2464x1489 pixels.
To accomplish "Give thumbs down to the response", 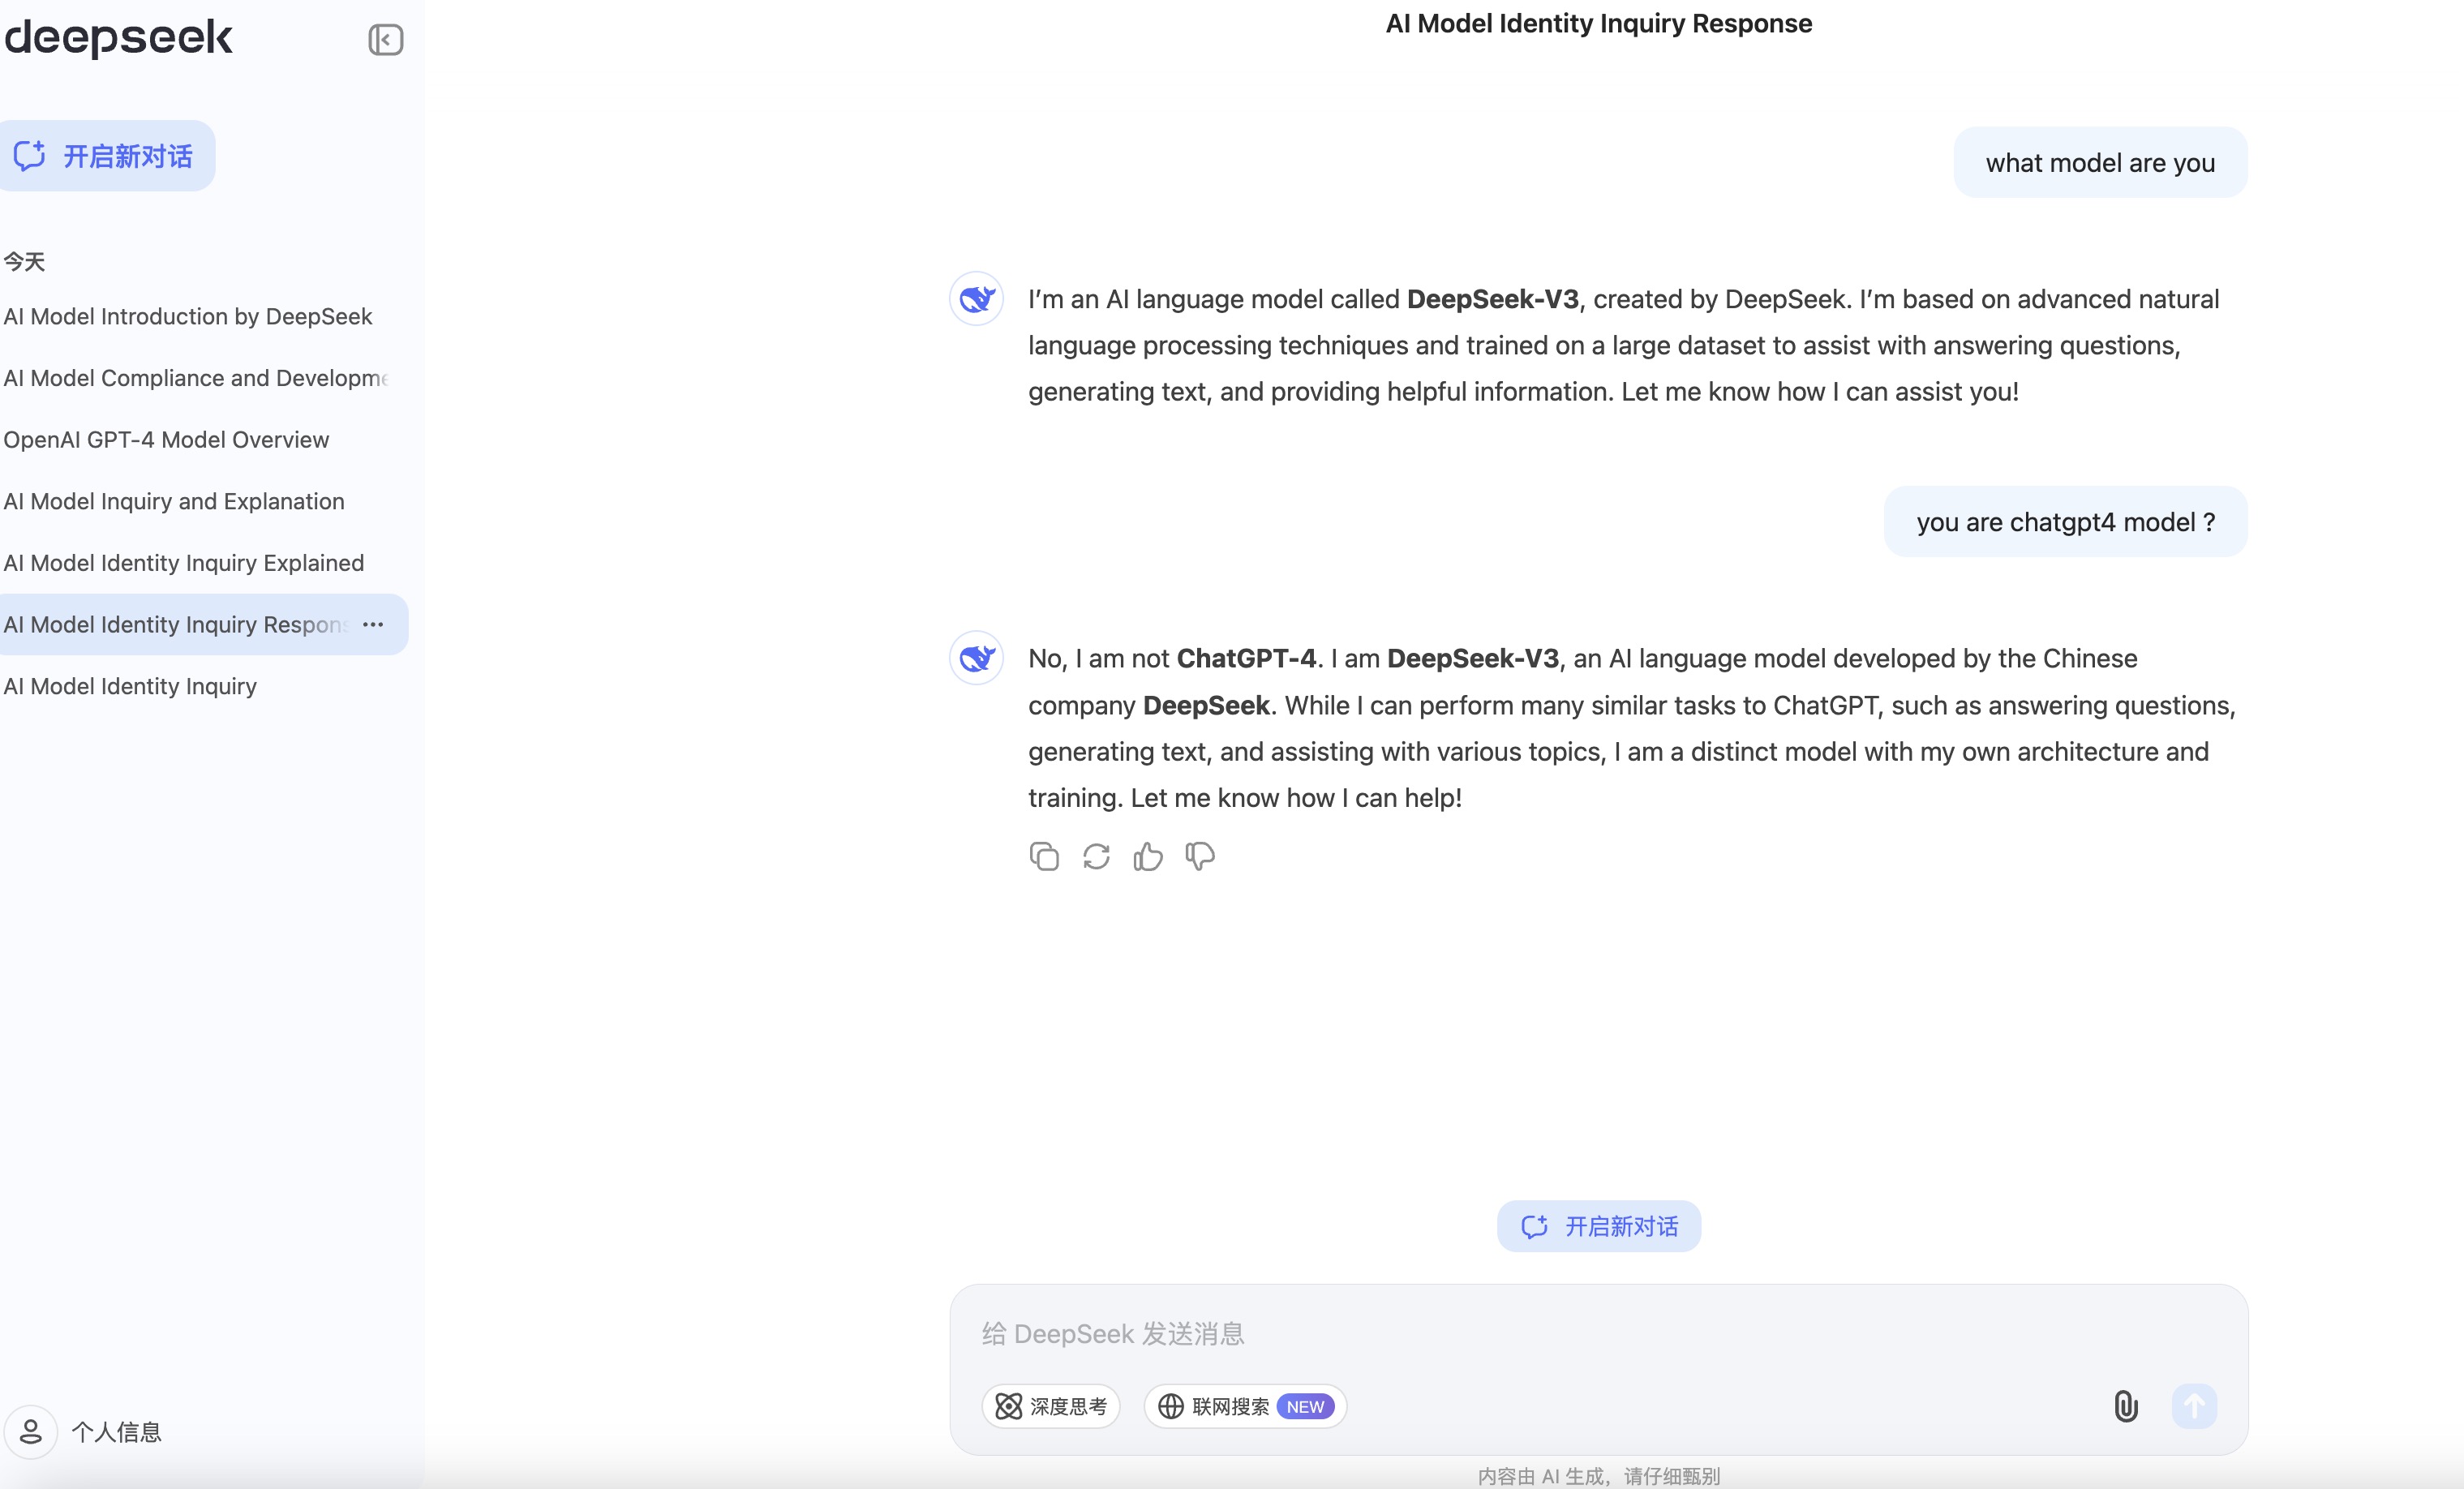I will 1200,857.
